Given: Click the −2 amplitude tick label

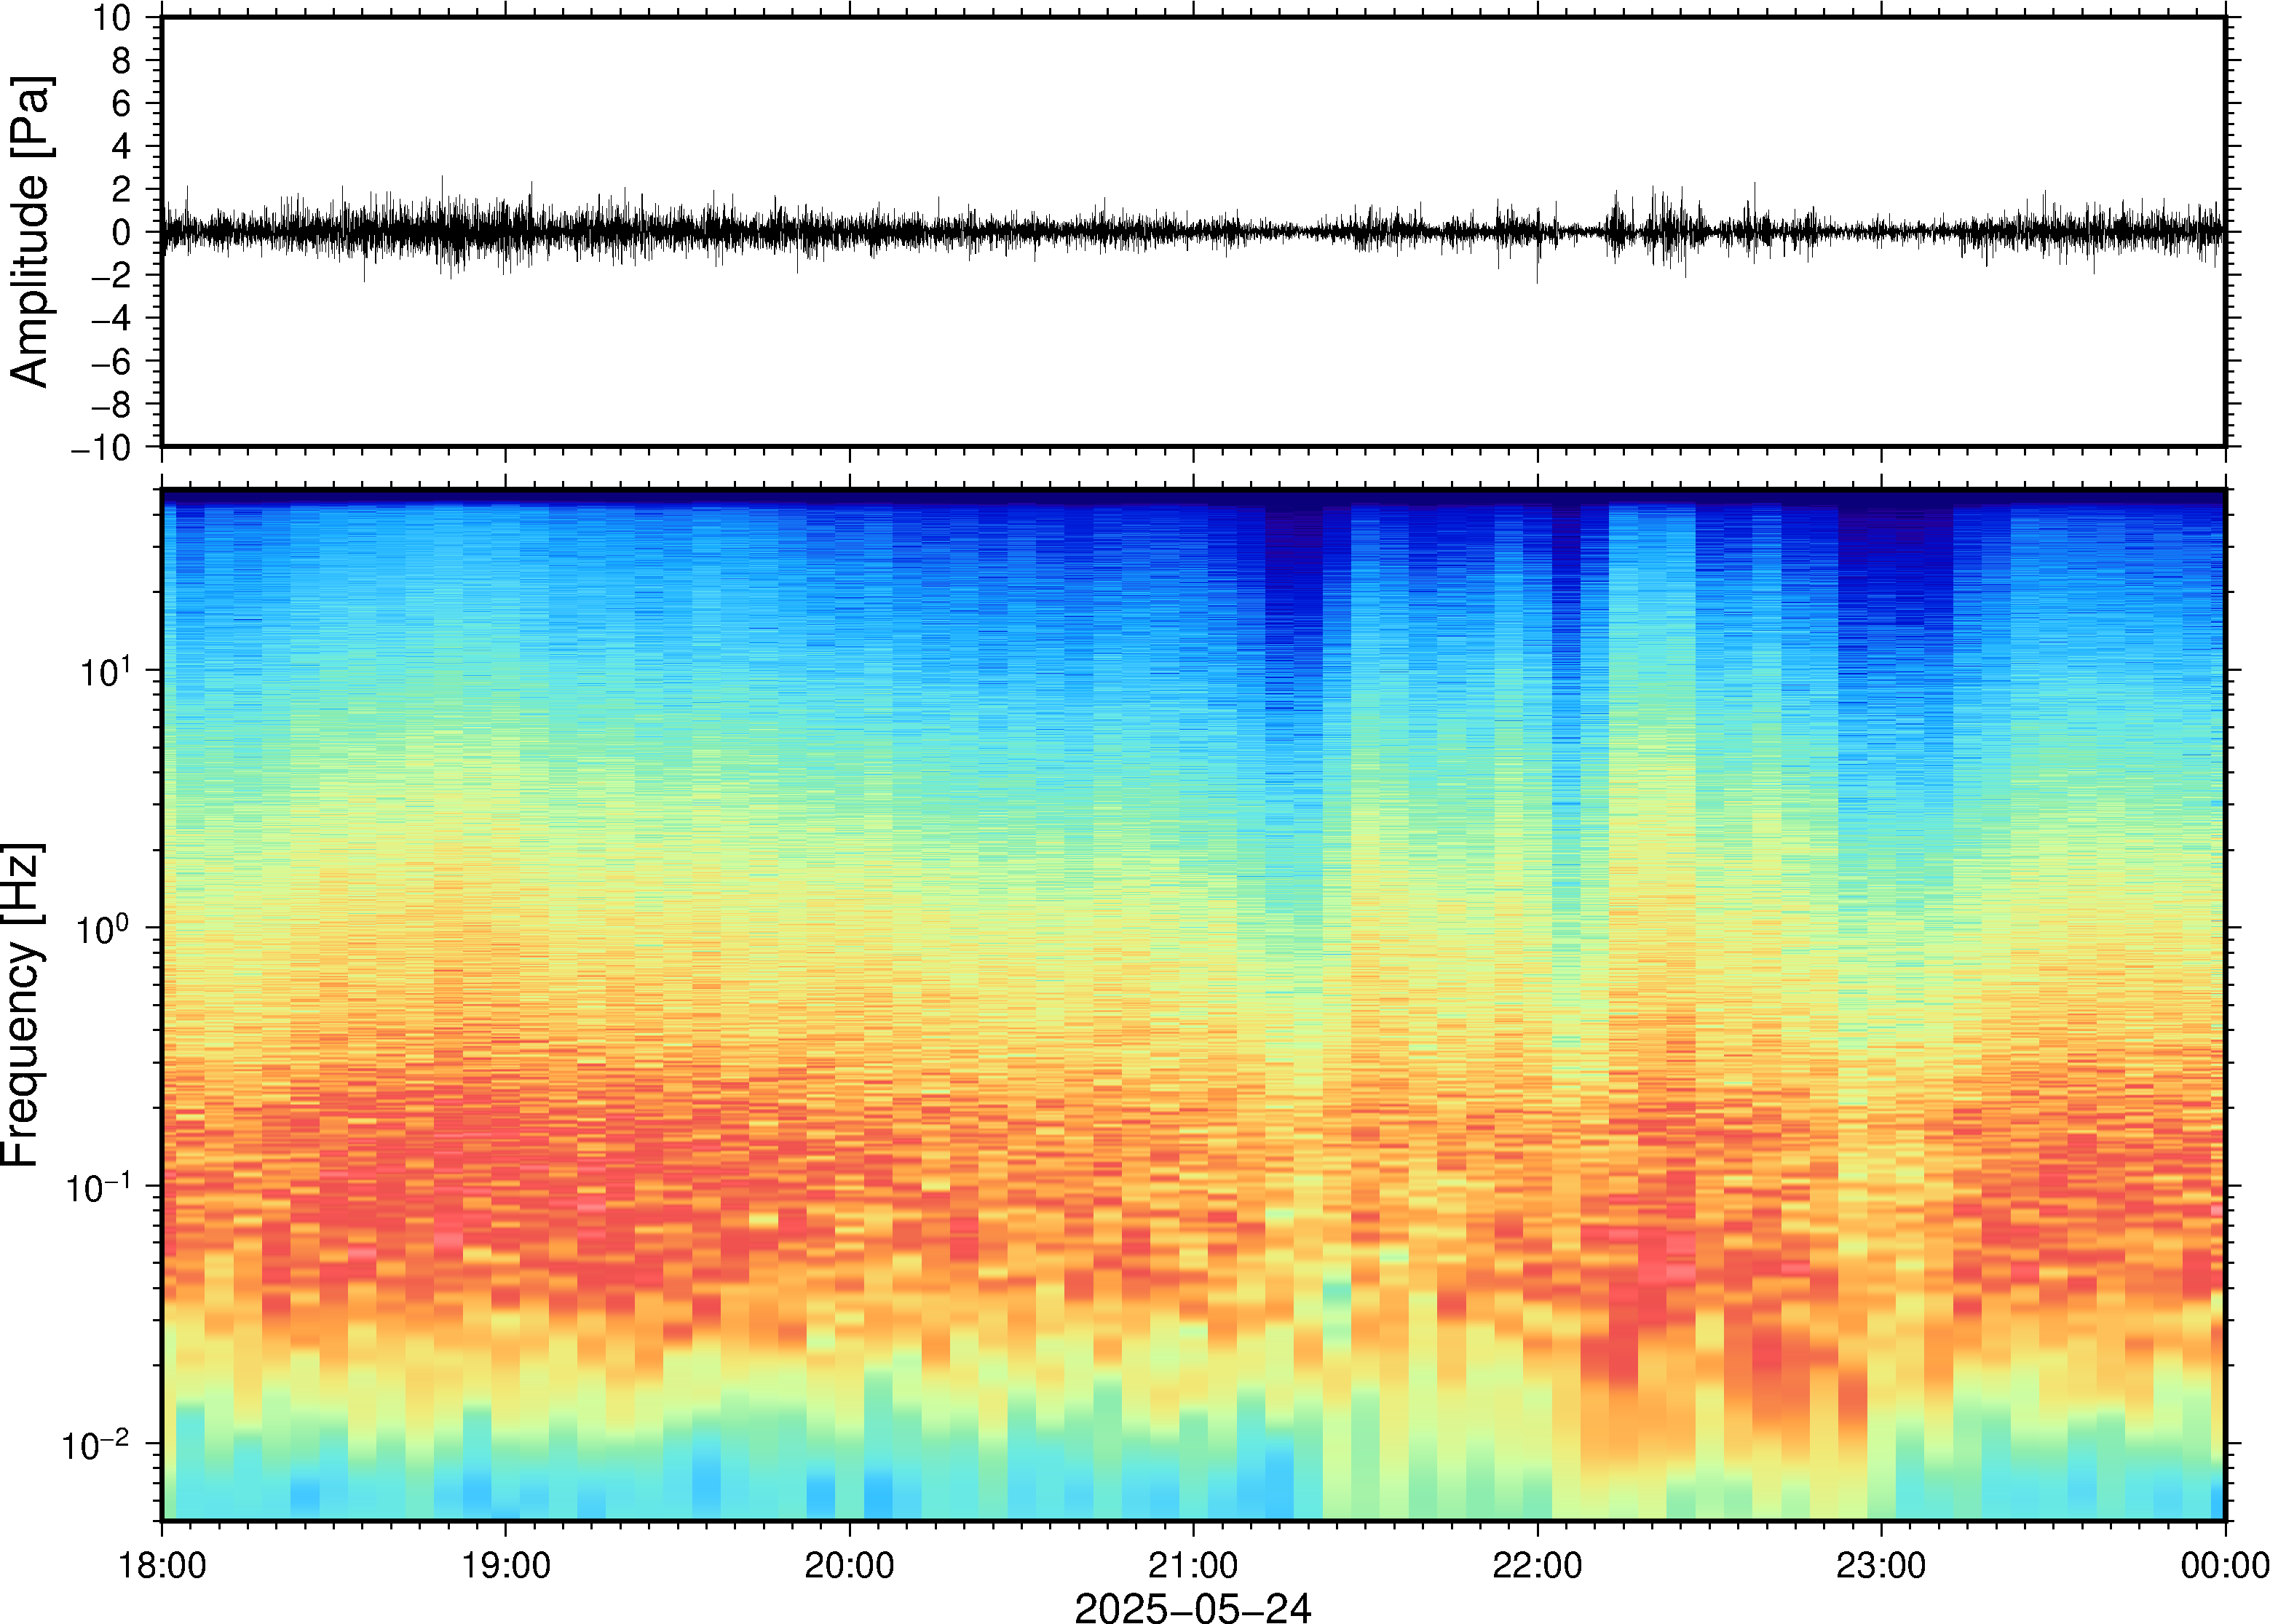Looking at the screenshot, I should pyautogui.click(x=111, y=275).
